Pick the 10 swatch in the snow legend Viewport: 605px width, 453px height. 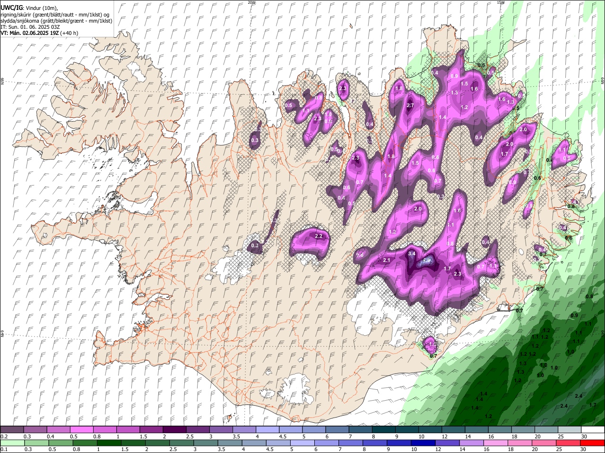tap(430, 430)
